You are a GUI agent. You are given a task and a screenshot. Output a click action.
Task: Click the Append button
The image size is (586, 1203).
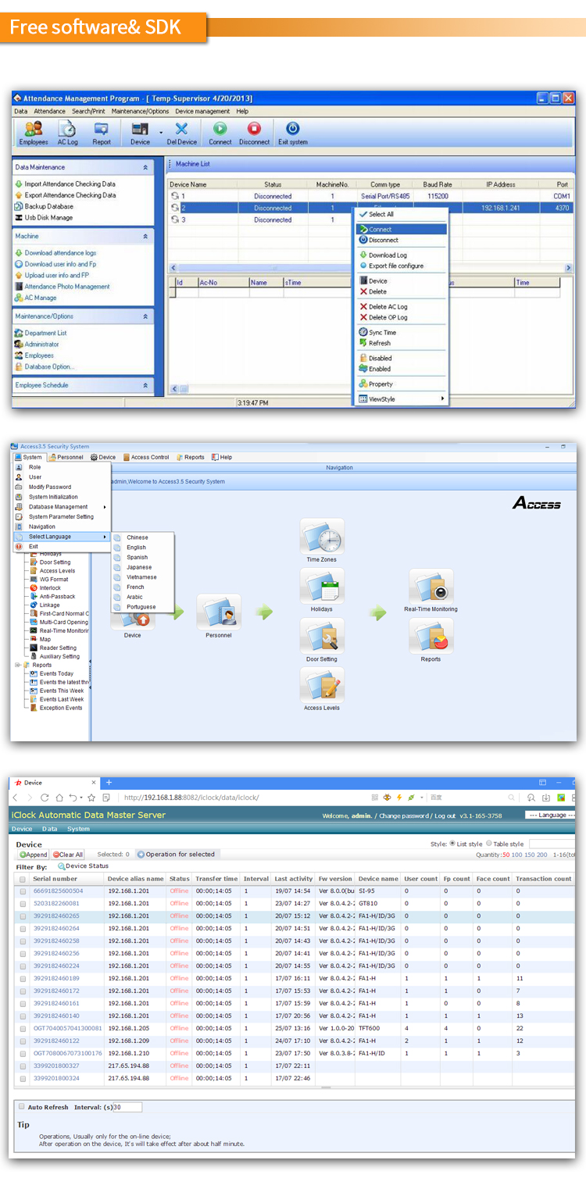pos(33,855)
